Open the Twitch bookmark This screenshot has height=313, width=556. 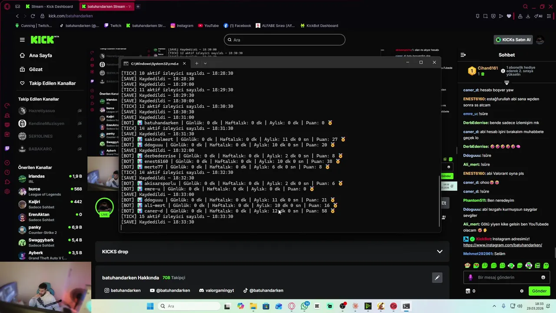113,26
